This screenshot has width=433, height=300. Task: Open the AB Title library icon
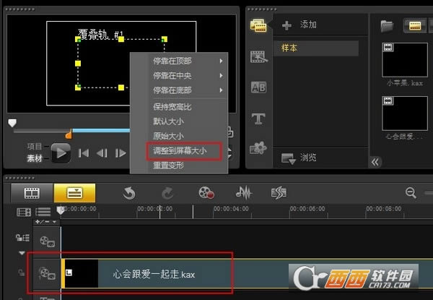[x=258, y=87]
